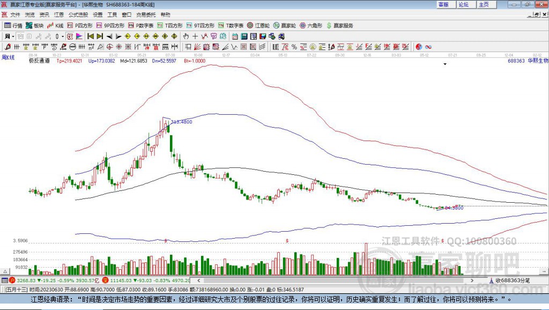
Task: Select the hand pan tool
Action: pos(186,36)
